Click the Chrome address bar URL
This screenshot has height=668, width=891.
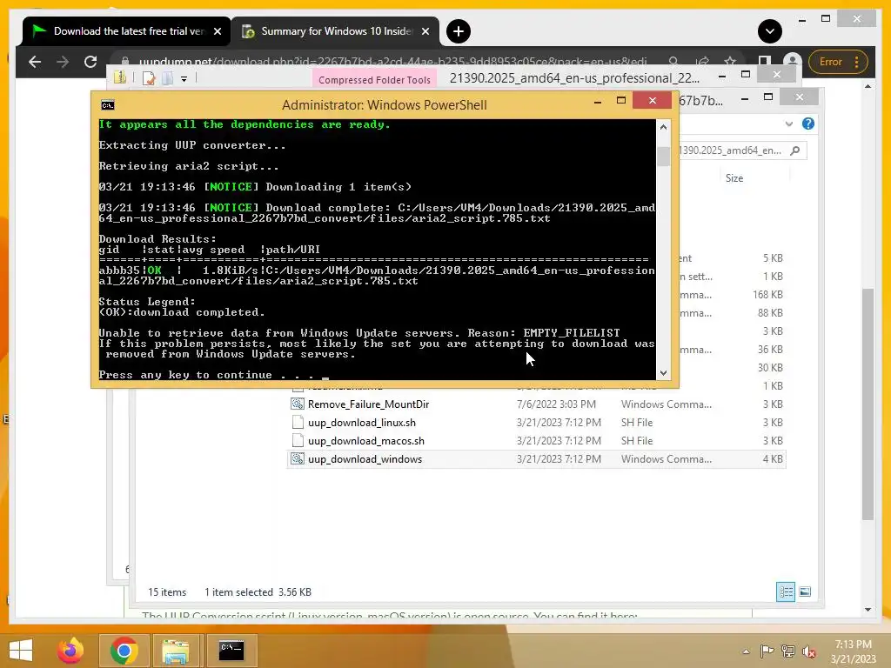pyautogui.click(x=392, y=62)
